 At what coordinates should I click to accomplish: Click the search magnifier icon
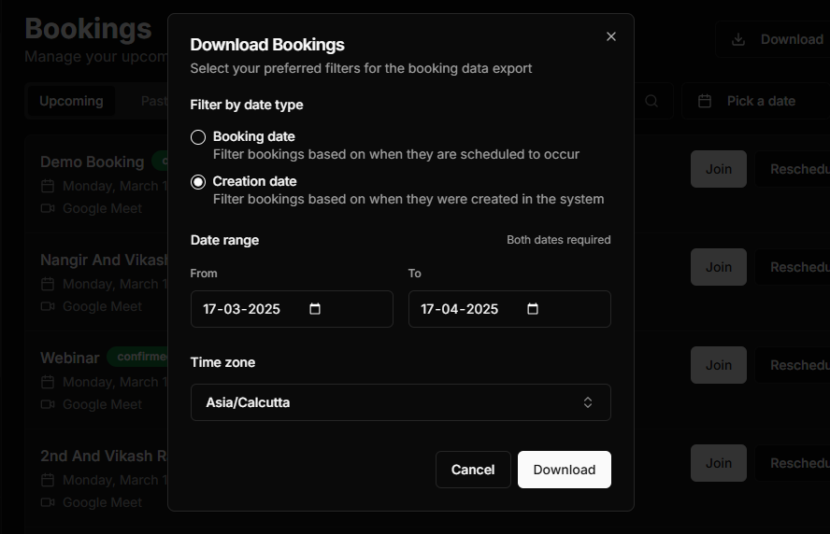(651, 101)
